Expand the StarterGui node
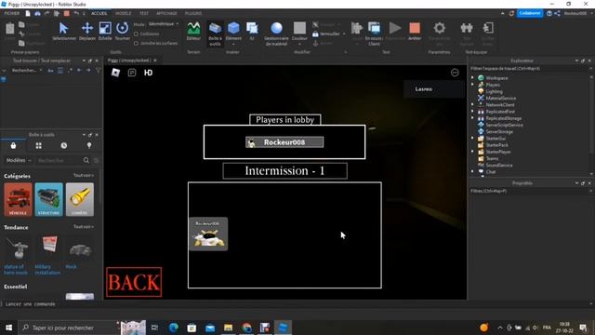The image size is (595, 335). [x=472, y=139]
